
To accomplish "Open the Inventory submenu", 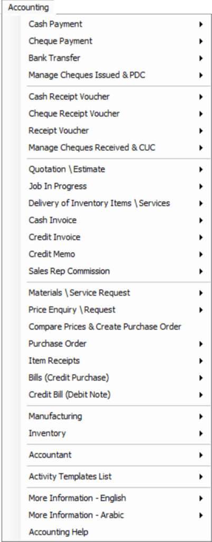I will click(x=115, y=433).
